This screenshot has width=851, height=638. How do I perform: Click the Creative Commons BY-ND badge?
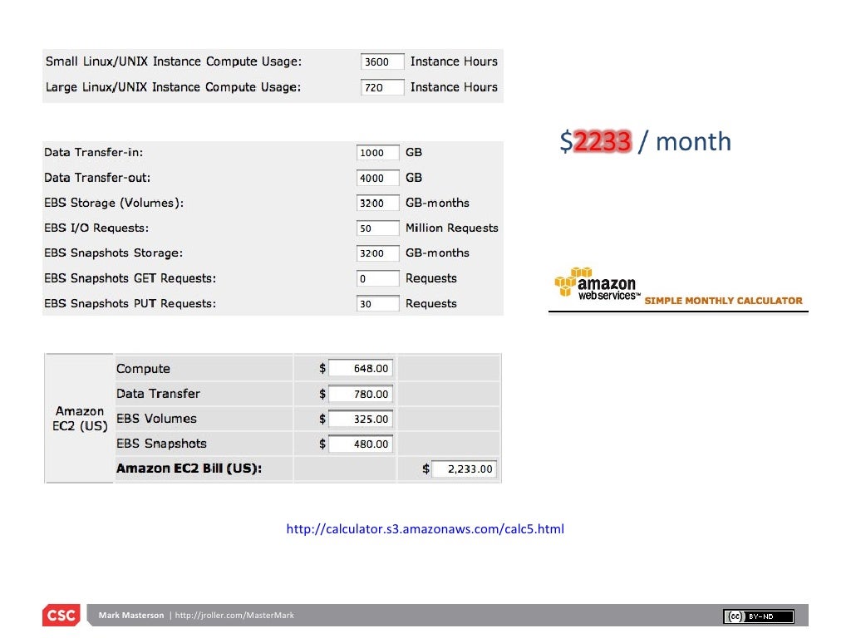(758, 616)
